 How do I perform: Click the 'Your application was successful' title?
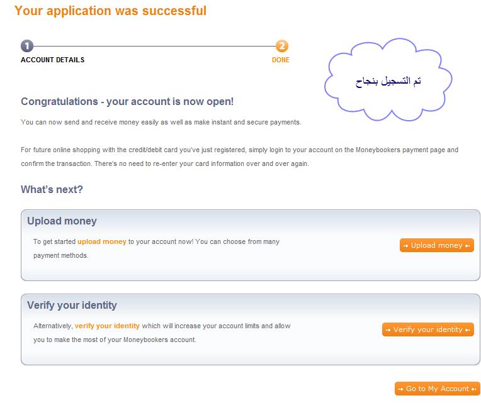pyautogui.click(x=110, y=11)
